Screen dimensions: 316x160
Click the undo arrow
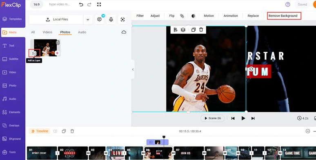(x=81, y=4)
